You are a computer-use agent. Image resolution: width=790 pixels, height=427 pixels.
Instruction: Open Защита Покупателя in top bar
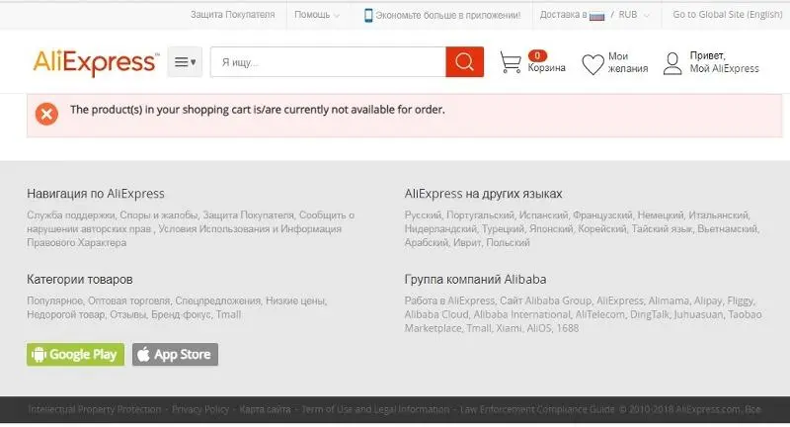[x=233, y=15]
